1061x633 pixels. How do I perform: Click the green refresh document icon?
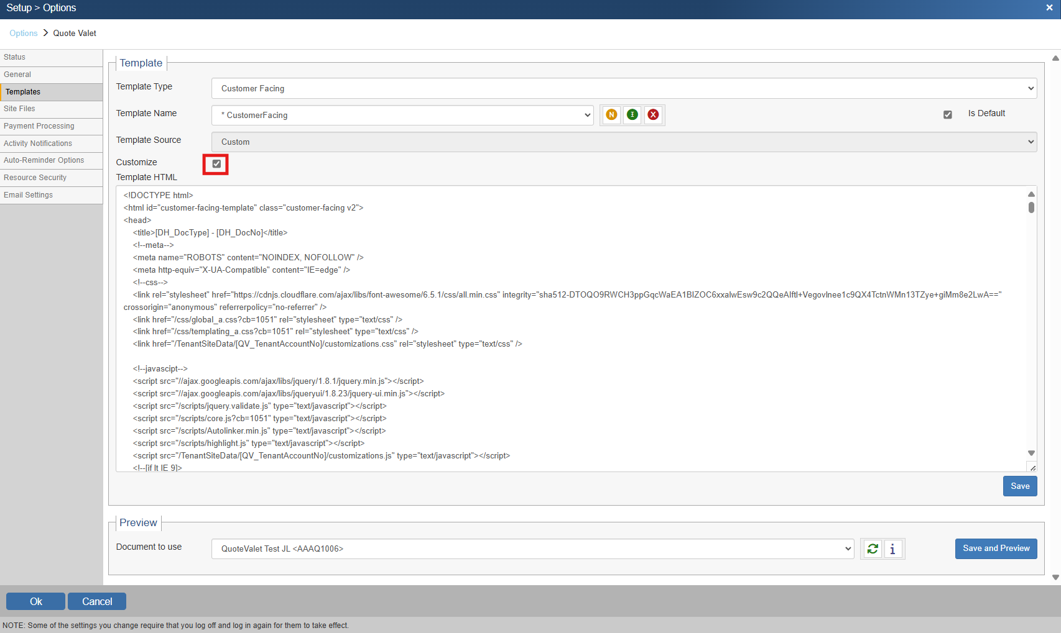coord(873,549)
